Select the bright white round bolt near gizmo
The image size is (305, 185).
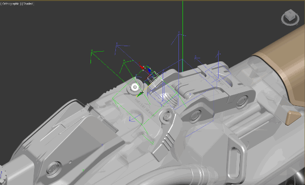click(135, 88)
